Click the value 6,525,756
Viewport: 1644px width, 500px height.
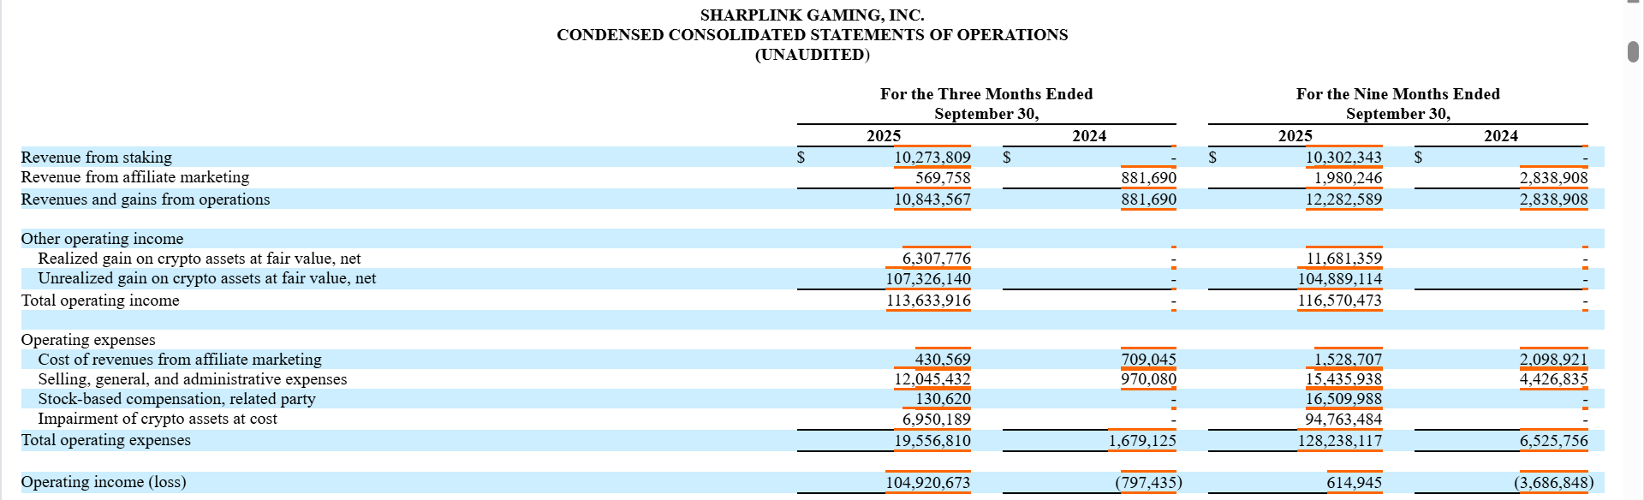click(x=1553, y=441)
